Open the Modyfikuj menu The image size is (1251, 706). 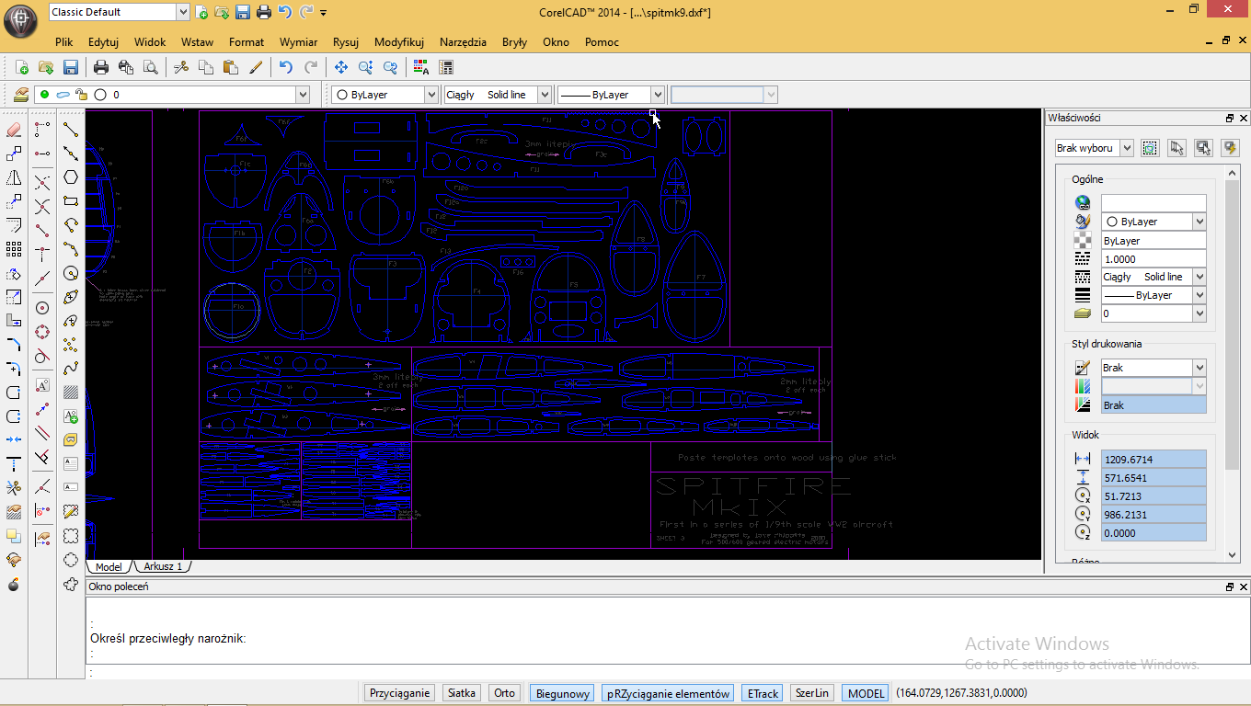(398, 42)
